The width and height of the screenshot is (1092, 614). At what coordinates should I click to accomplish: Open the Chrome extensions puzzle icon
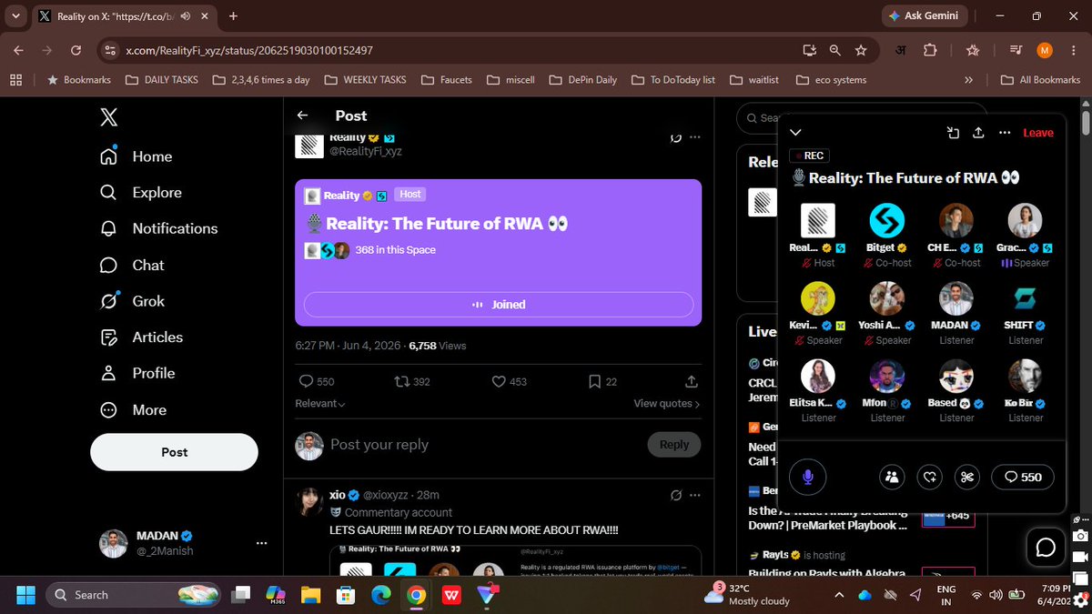coord(929,50)
